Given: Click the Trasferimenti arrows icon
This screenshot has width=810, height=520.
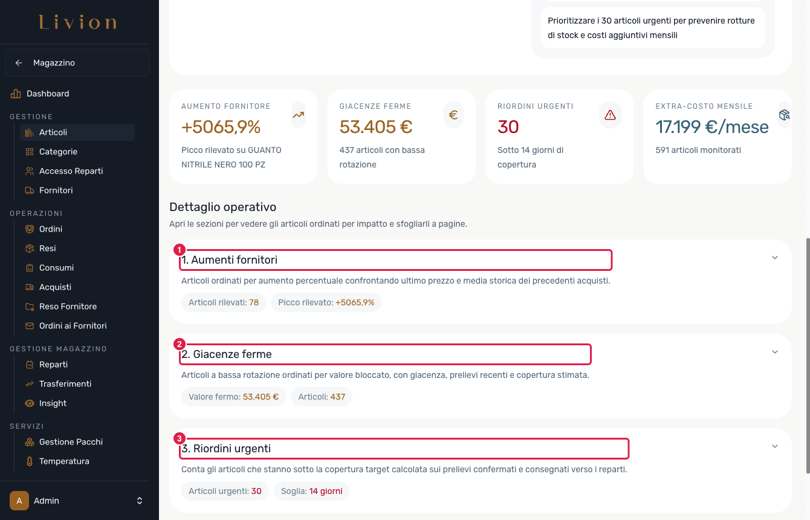Looking at the screenshot, I should click(29, 384).
